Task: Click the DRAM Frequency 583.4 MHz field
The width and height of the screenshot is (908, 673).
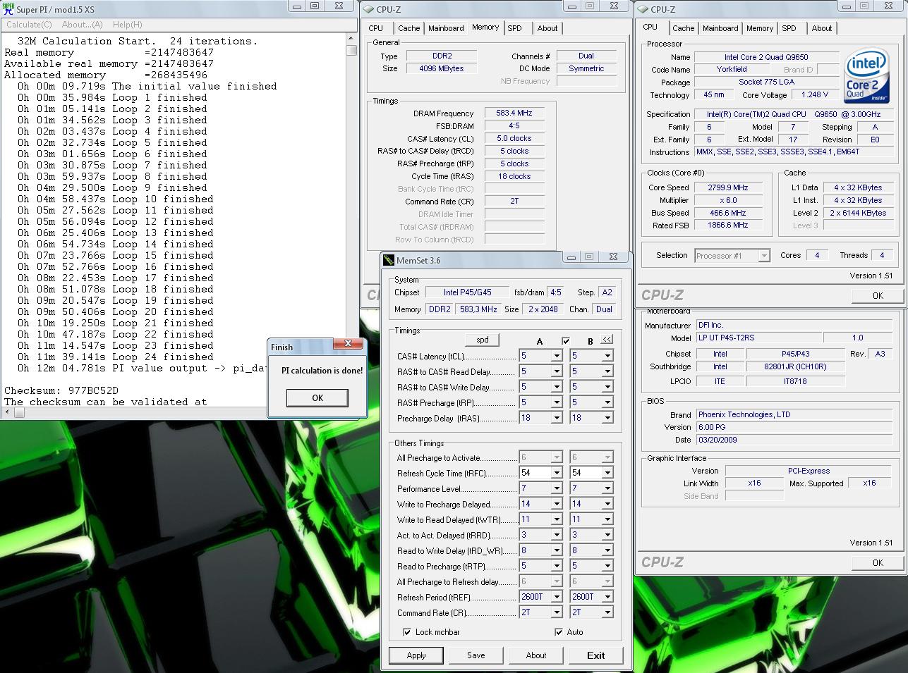Action: (514, 113)
